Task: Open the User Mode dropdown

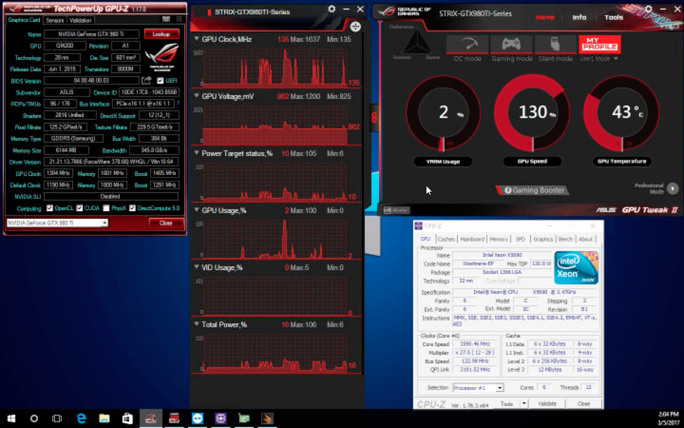Action: click(x=599, y=58)
